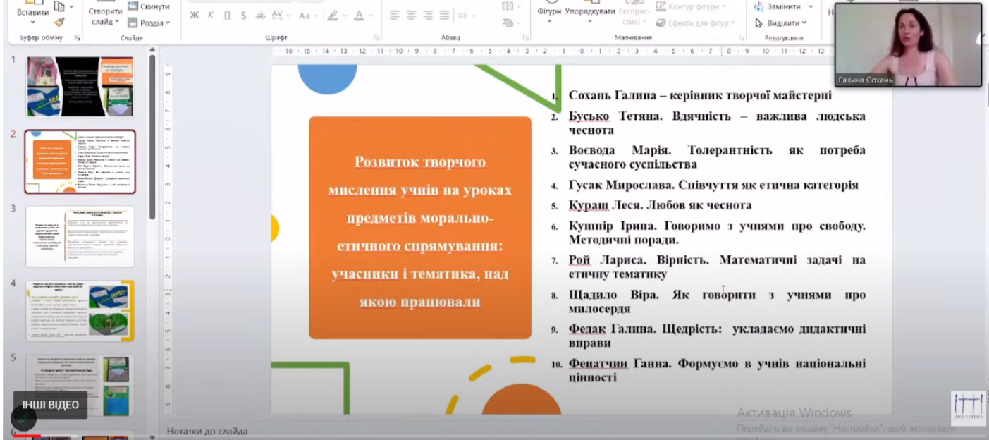Click the green pen annotation icon
Screen dimensions: 989x440
pos(24,418)
